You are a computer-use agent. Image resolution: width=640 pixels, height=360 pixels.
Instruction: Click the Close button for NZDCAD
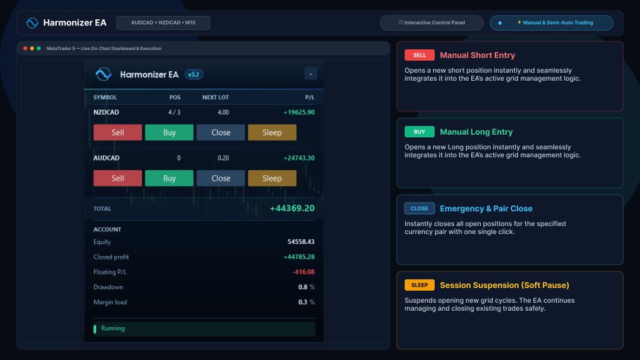click(x=221, y=133)
